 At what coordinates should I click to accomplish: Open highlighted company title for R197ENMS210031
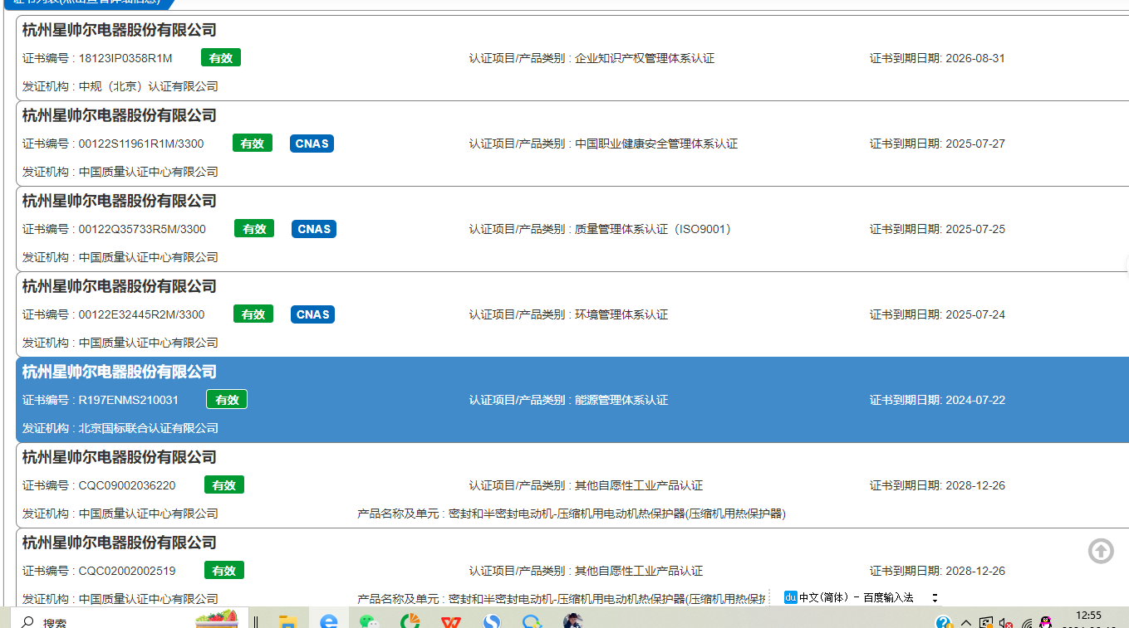pyautogui.click(x=120, y=372)
